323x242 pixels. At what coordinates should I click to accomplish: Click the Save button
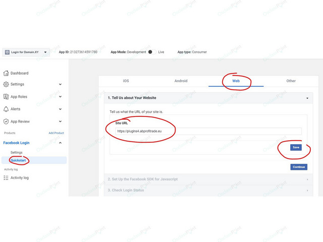tap(296, 147)
